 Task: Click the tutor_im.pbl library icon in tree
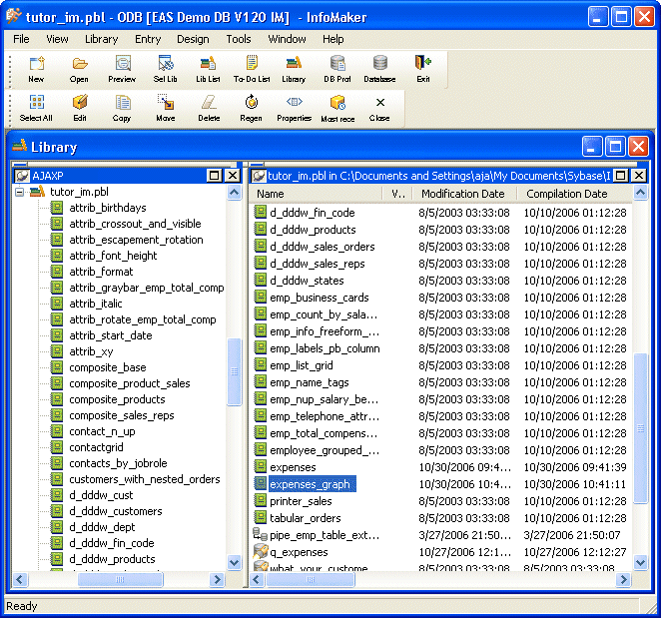tap(37, 192)
